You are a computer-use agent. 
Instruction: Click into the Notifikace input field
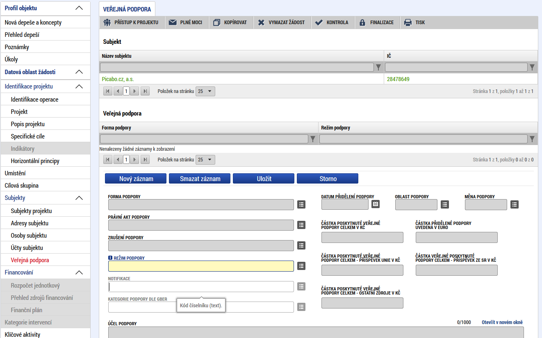click(201, 286)
